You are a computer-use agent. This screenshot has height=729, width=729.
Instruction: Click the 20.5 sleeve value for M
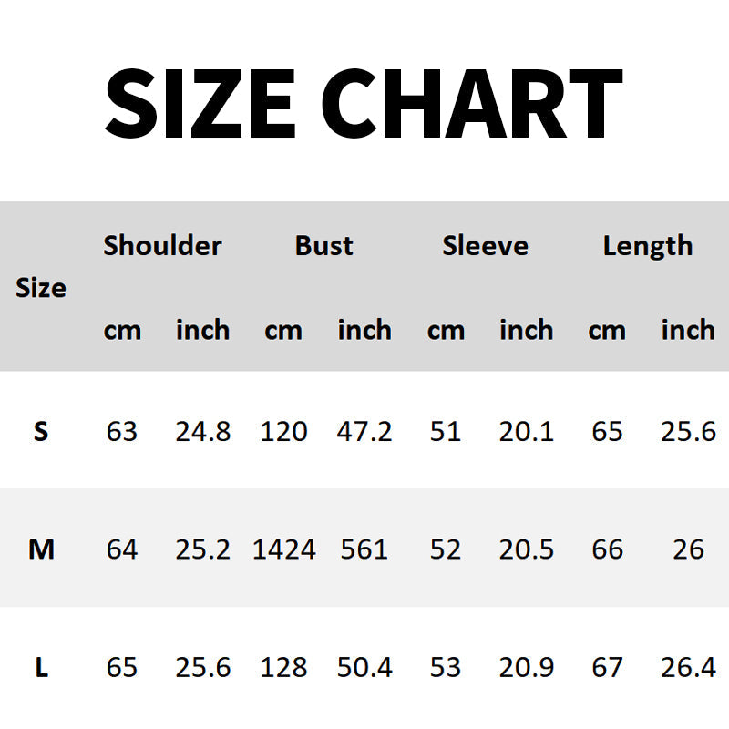click(x=527, y=549)
